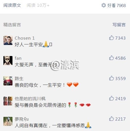
Task: Tap the 4586 like count
Action: (120, 58)
